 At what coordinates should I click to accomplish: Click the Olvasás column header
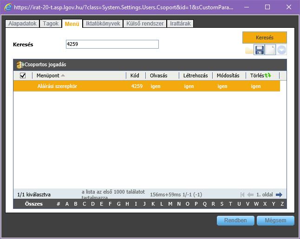pyautogui.click(x=159, y=75)
